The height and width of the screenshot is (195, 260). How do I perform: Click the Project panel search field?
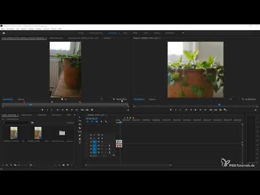pos(16,122)
